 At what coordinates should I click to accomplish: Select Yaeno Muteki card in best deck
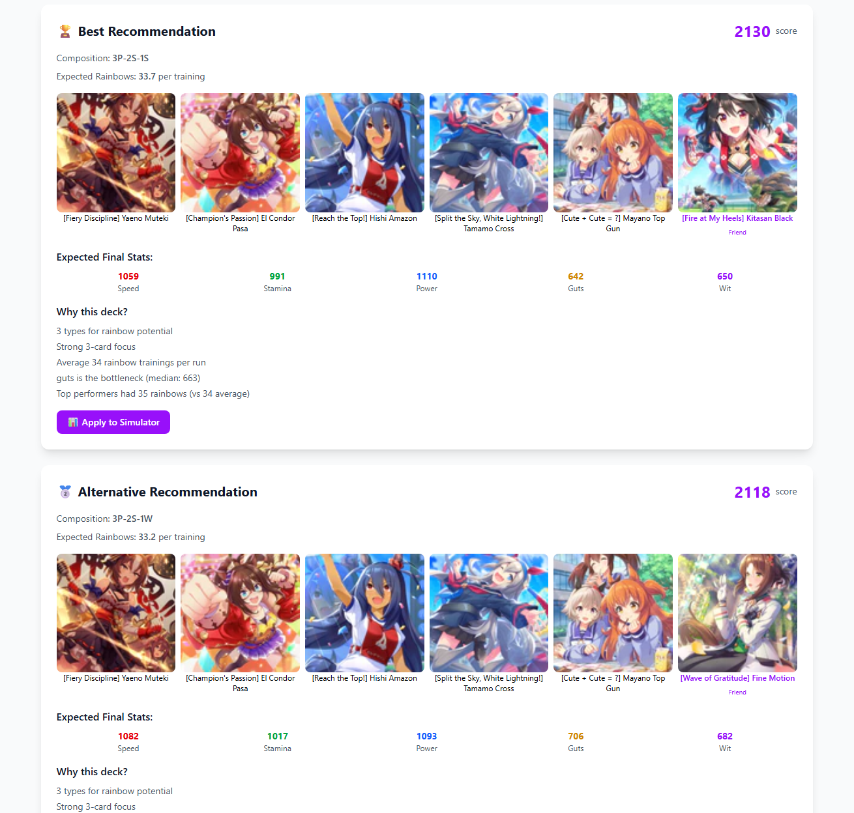tap(116, 152)
